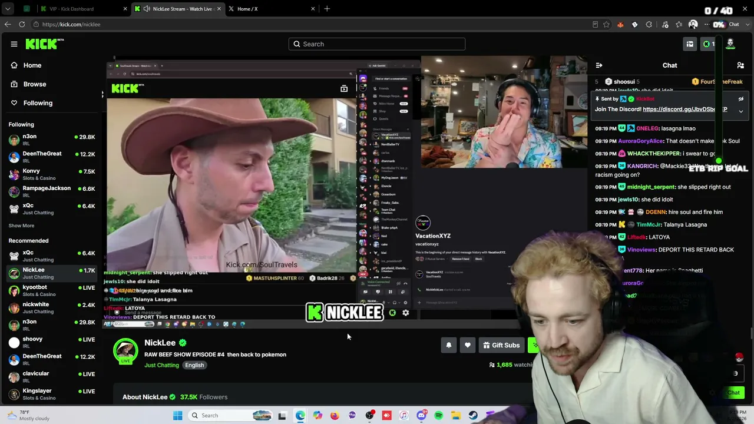Mute audio on NickLee Stream tab
Image resolution: width=754 pixels, height=424 pixels.
coord(147,9)
